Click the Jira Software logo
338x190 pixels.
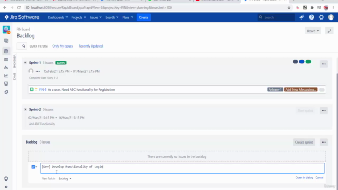(x=22, y=17)
